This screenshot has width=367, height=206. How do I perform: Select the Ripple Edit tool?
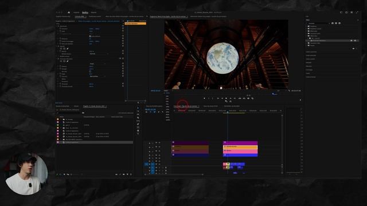click(138, 114)
